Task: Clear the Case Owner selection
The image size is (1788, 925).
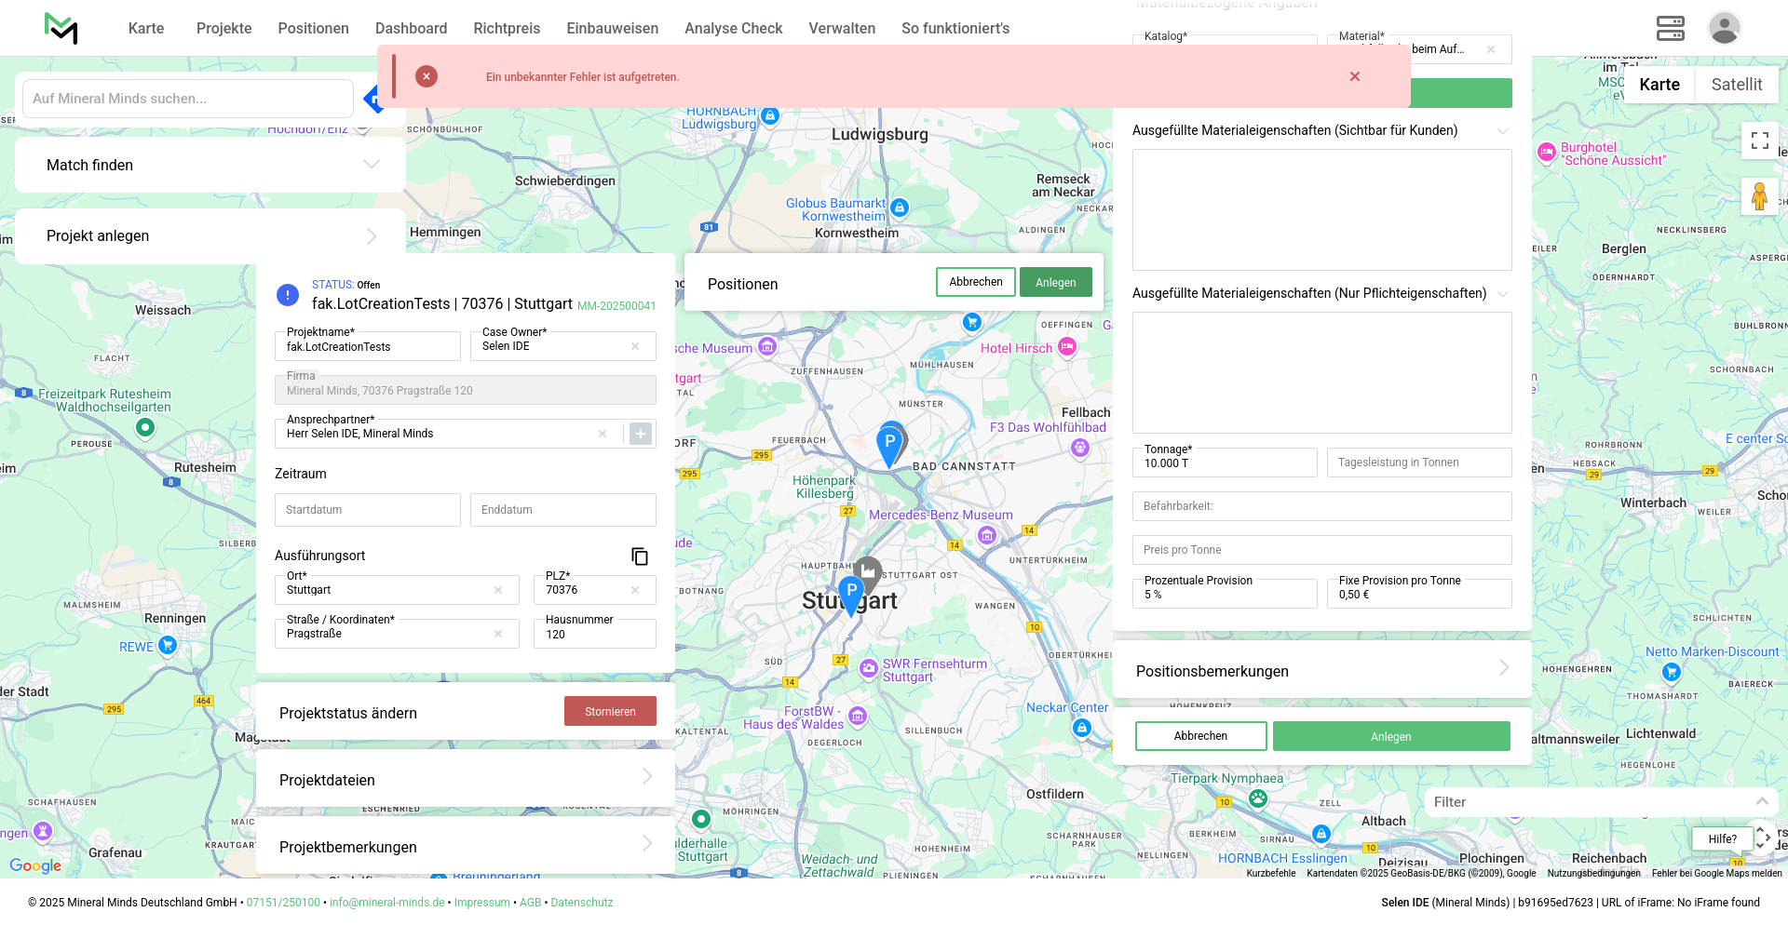Action: point(635,346)
